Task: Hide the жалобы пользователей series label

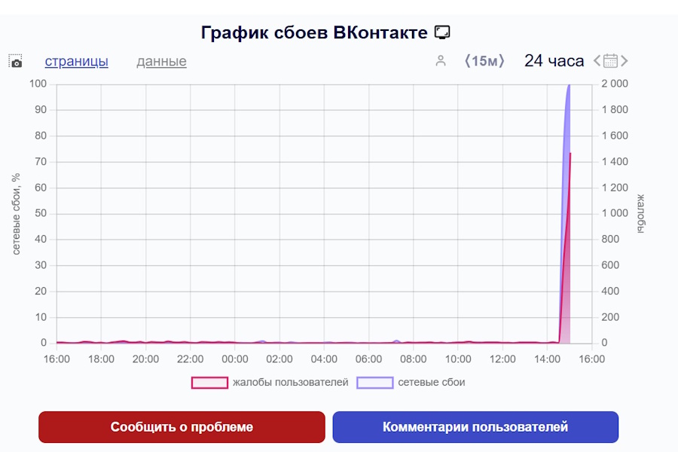Action: point(290,383)
